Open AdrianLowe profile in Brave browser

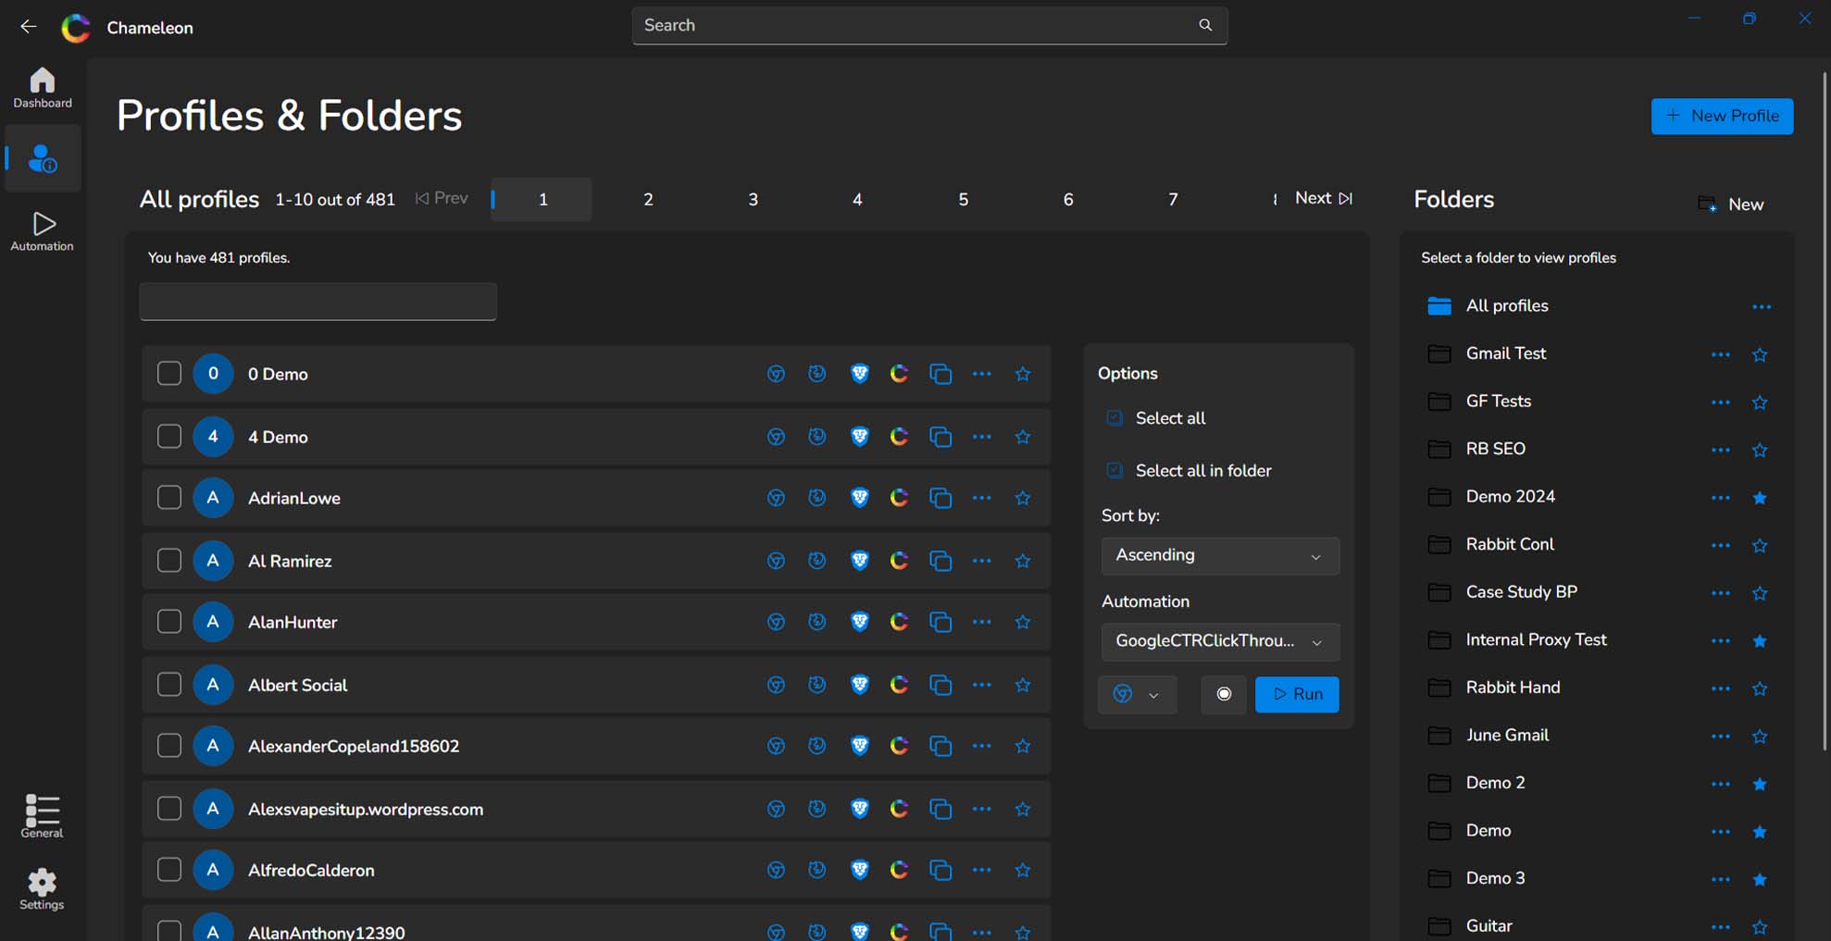coord(860,498)
